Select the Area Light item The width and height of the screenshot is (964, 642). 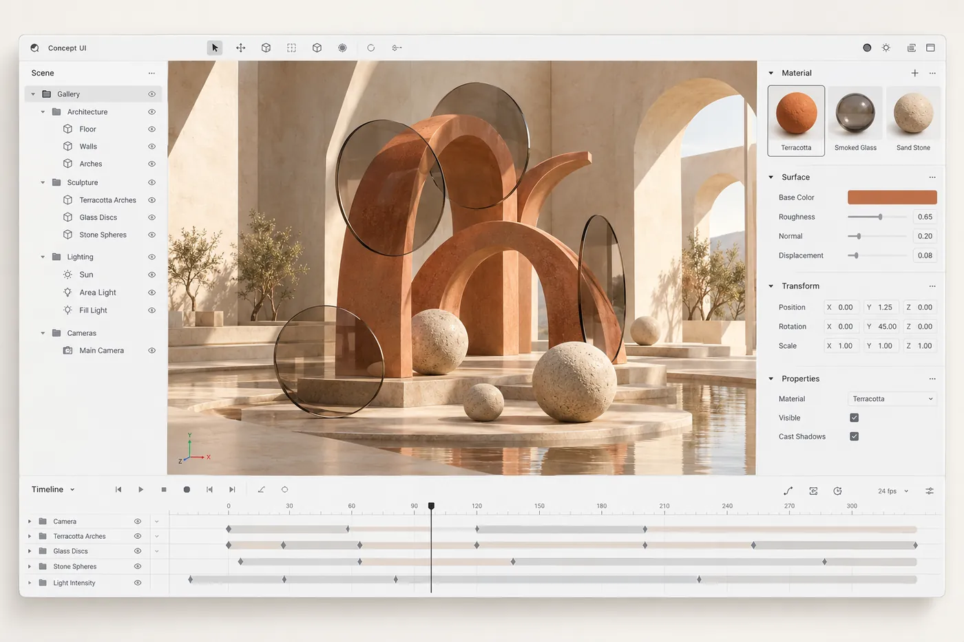pyautogui.click(x=98, y=292)
